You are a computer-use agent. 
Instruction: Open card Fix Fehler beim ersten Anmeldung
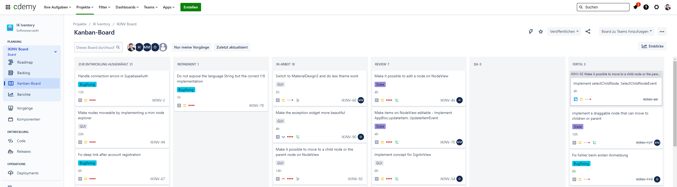[616, 167]
